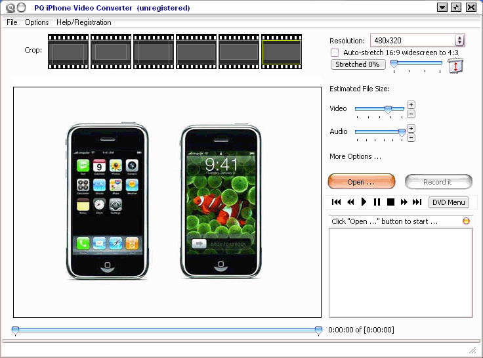This screenshot has height=358, width=483.
Task: Select the first crop filmstrip thumbnail
Action: pos(68,52)
